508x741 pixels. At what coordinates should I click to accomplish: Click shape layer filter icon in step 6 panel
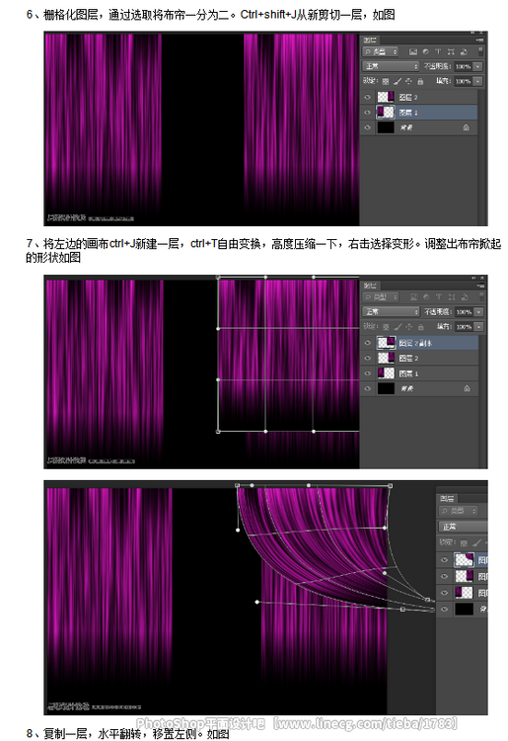[x=451, y=51]
